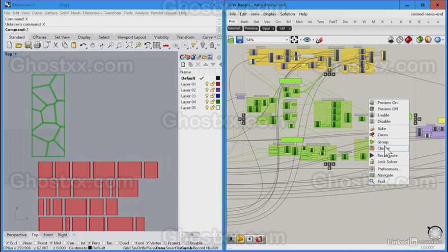Click the Copy icon in Rhino toolbar

tap(65, 45)
